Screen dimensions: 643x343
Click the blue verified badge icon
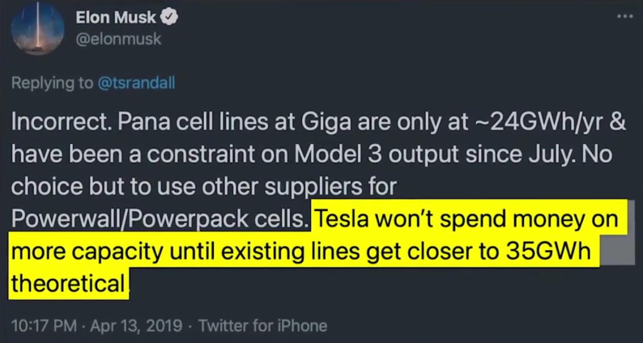pyautogui.click(x=169, y=17)
